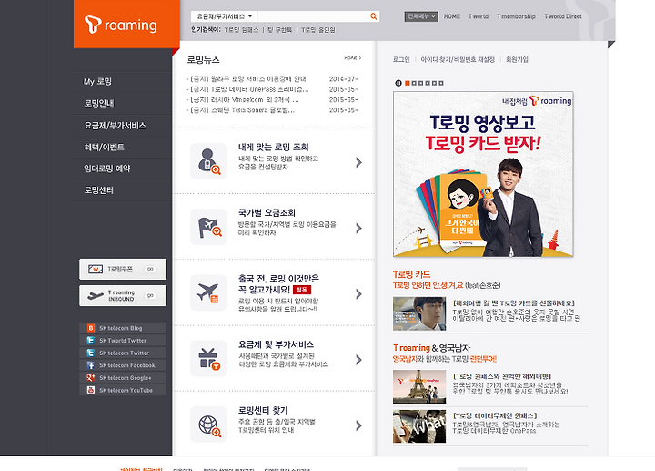Open 혜택/이벤트 sidebar menu
This screenshot has height=471, width=655.
point(104,147)
